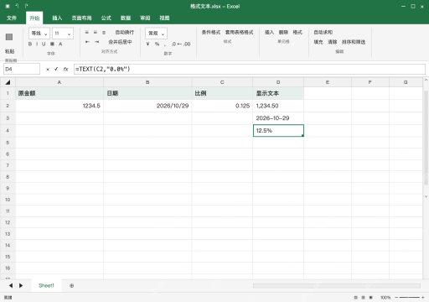Click the Select All corner triangle
The image size is (429, 302).
coord(8,82)
